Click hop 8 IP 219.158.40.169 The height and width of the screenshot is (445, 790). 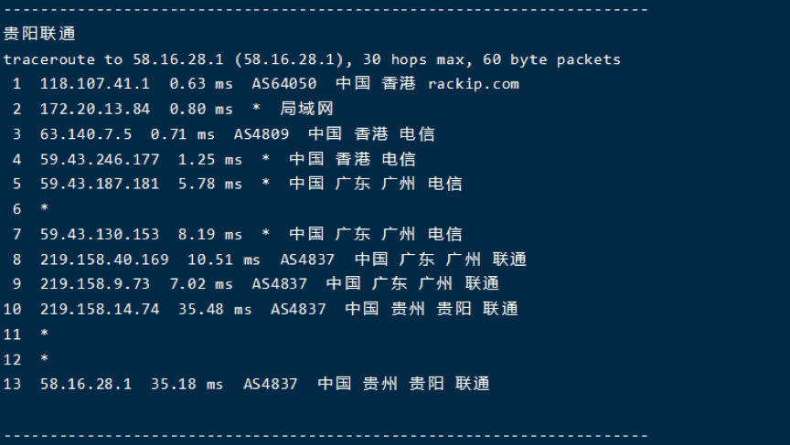coord(104,260)
